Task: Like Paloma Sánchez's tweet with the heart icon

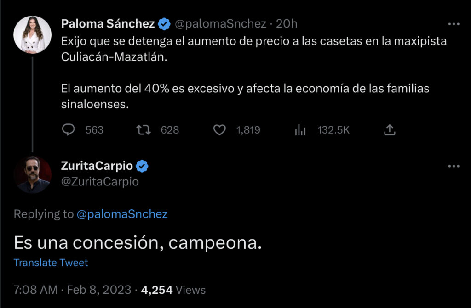Action: pyautogui.click(x=220, y=130)
